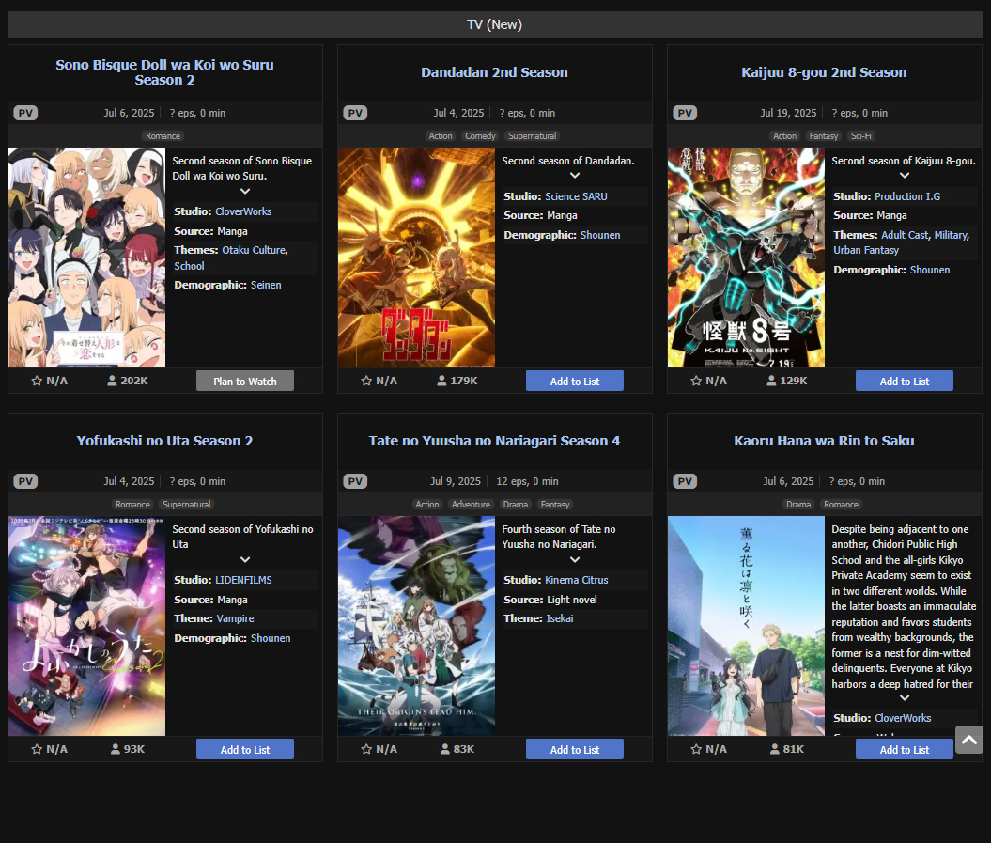The image size is (991, 843).
Task: Click the members icon showing 179K
Action: [x=441, y=381]
